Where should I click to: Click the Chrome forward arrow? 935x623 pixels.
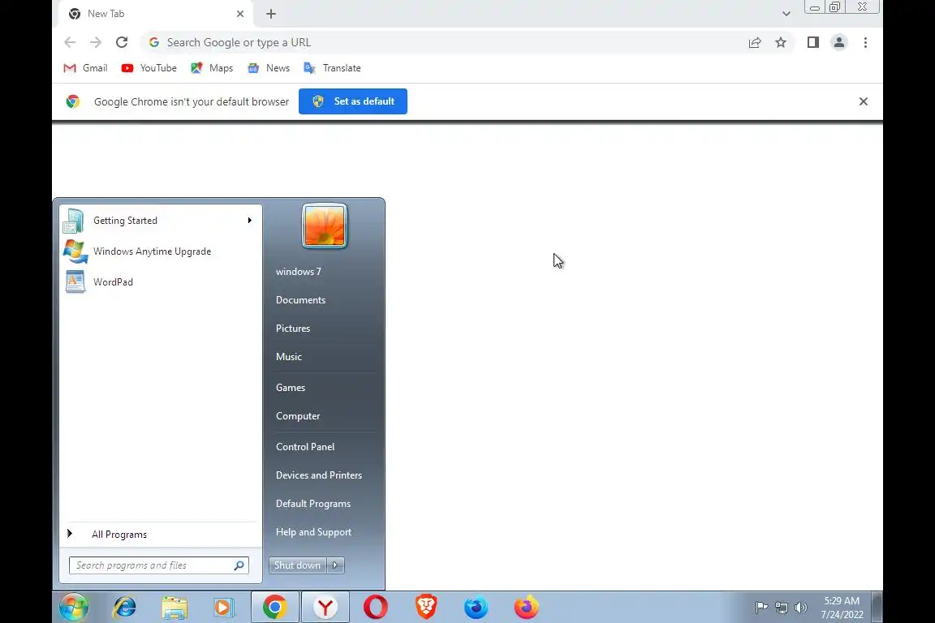[96, 42]
